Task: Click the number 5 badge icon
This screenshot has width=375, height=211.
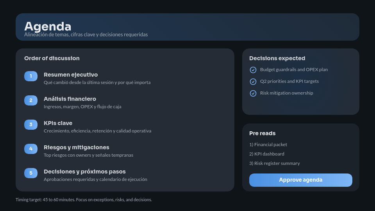Action: coord(31,173)
